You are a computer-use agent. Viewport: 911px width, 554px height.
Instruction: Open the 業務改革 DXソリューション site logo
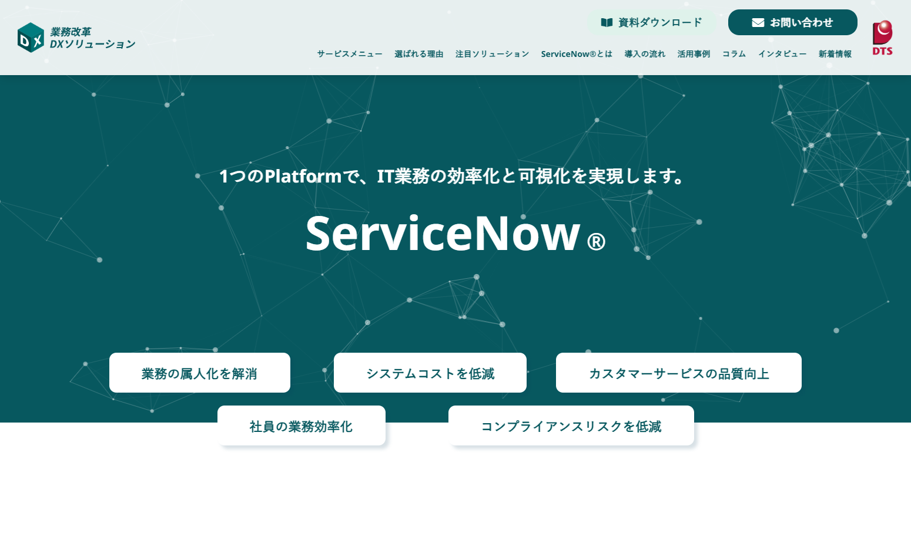pyautogui.click(x=76, y=38)
